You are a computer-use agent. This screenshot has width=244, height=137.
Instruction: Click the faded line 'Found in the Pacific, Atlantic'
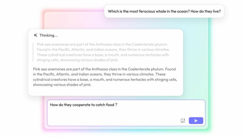(x=103, y=49)
